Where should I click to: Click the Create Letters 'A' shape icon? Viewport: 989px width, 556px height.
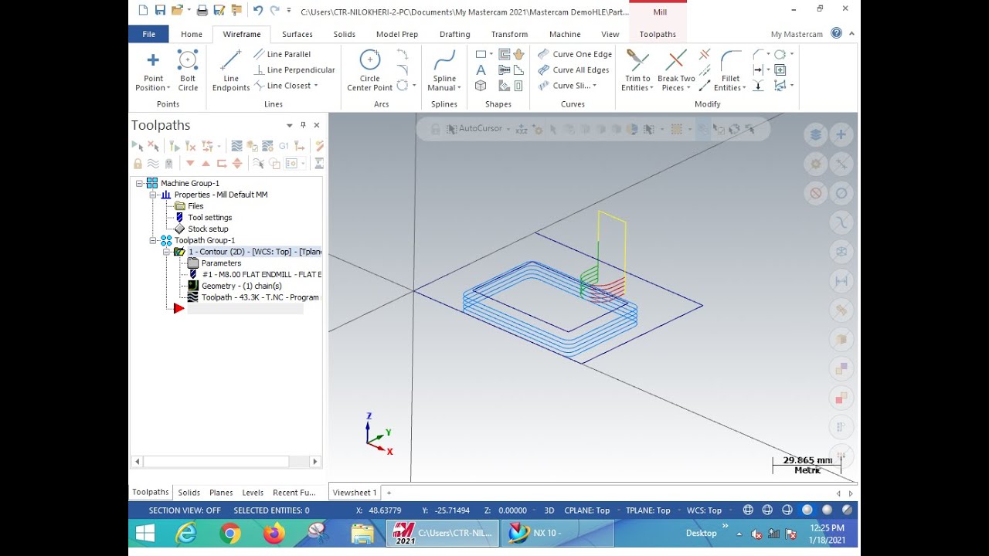(481, 70)
